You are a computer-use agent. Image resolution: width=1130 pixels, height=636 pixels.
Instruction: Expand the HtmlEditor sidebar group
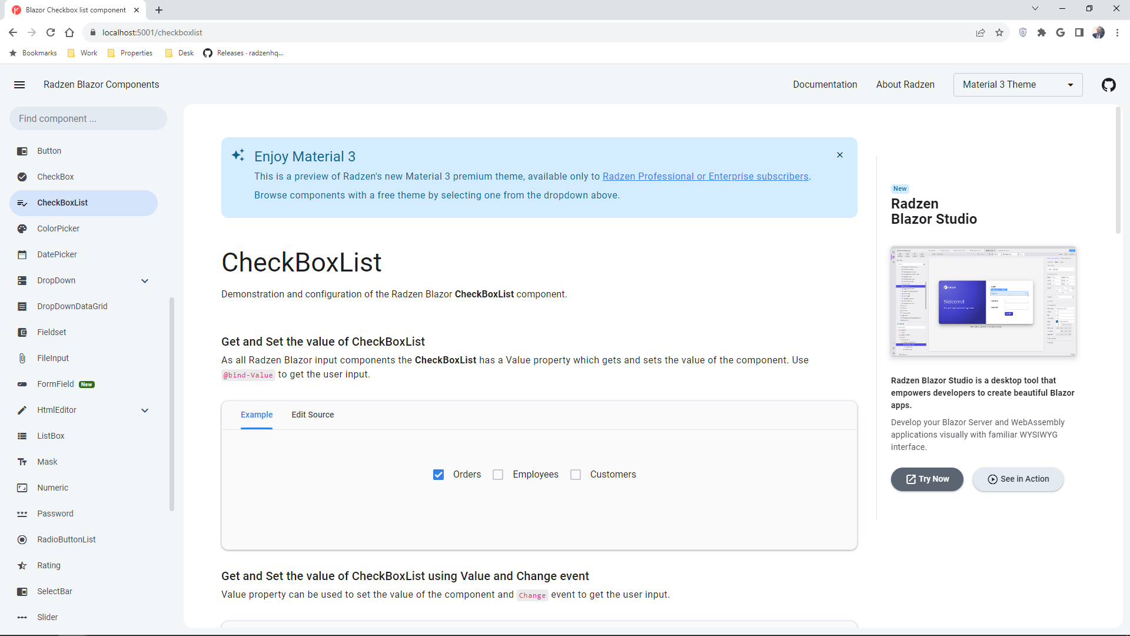(145, 410)
